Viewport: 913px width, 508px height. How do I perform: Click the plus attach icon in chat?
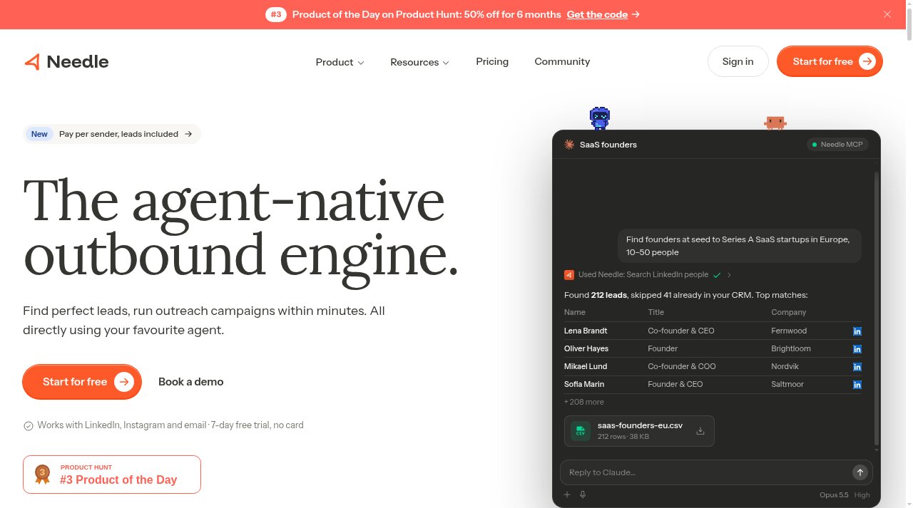(x=567, y=494)
